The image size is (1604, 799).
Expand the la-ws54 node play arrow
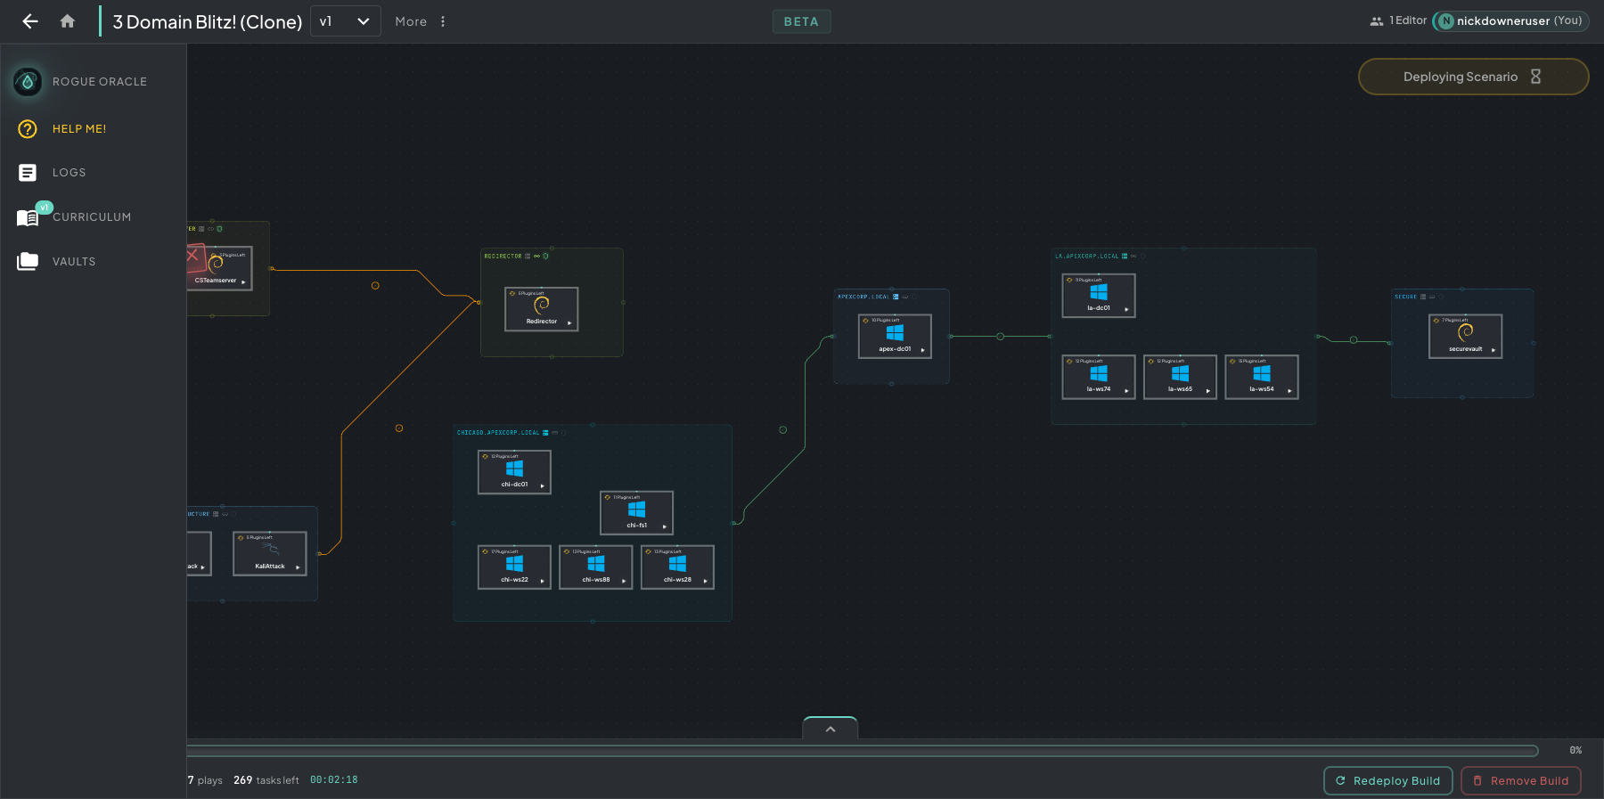point(1289,391)
